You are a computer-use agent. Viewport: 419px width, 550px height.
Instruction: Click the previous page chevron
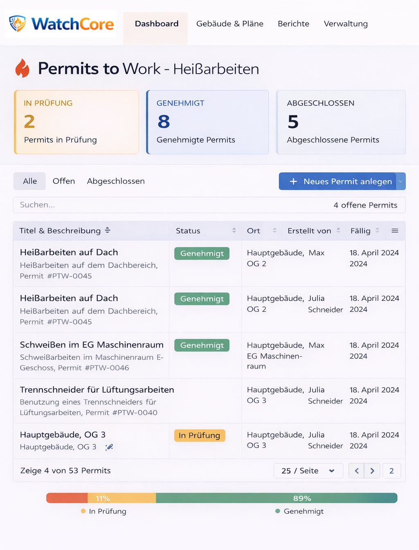pos(356,471)
